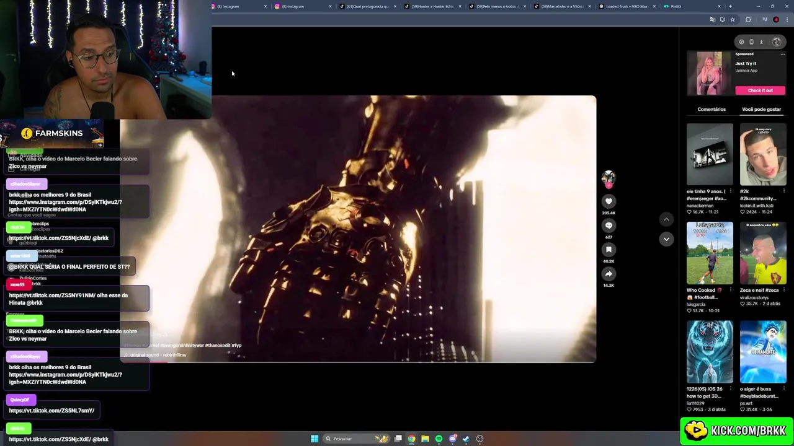The width and height of the screenshot is (794, 446).
Task: Open Discord from the taskbar
Action: click(x=453, y=439)
